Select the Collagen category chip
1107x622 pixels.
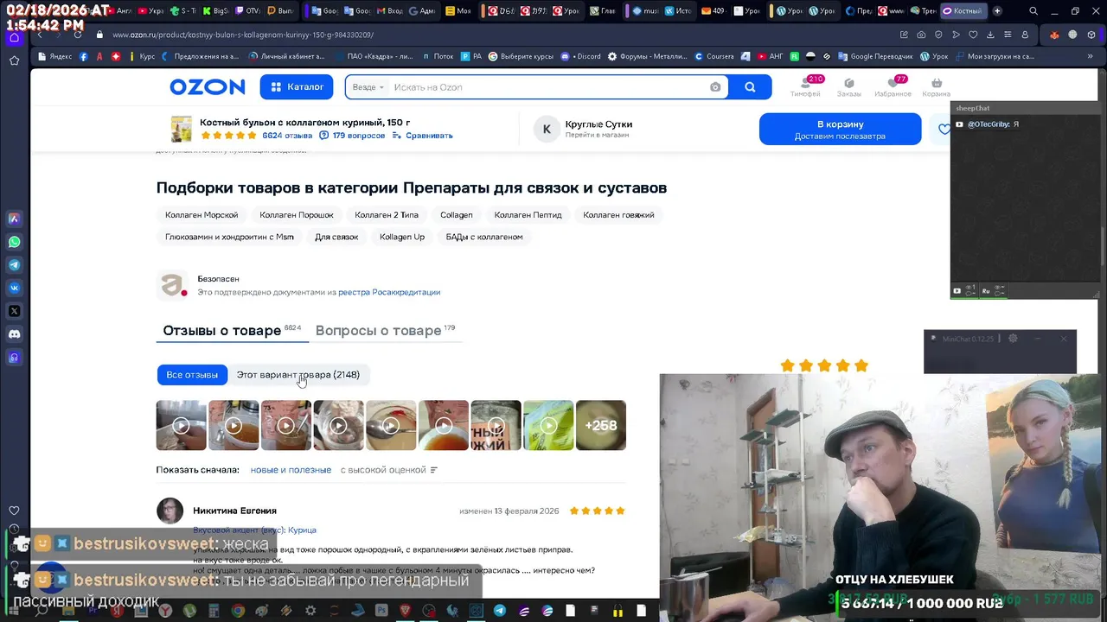coord(457,215)
